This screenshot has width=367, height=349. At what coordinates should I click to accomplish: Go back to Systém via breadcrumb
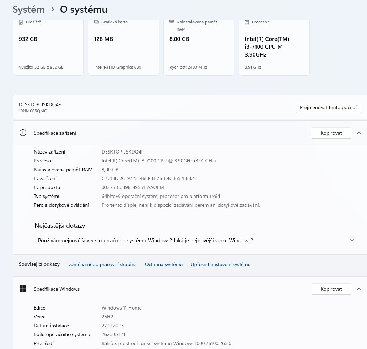tap(29, 10)
